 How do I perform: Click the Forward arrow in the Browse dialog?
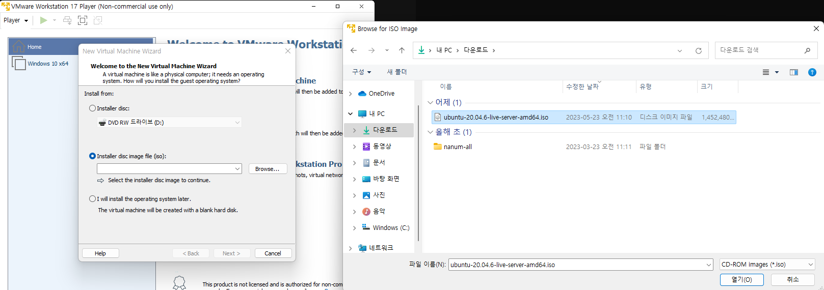[371, 50]
